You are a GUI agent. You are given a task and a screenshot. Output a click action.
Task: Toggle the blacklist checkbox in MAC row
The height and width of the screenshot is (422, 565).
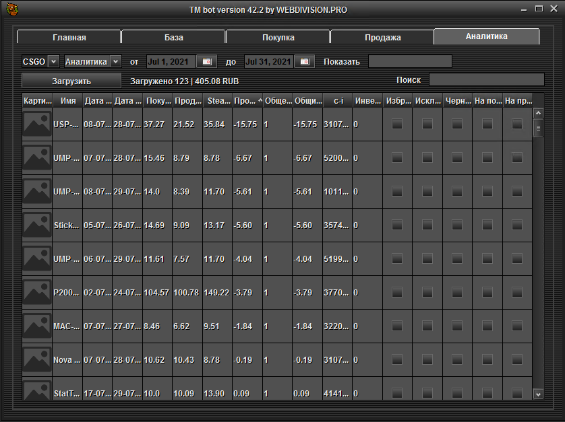click(457, 326)
